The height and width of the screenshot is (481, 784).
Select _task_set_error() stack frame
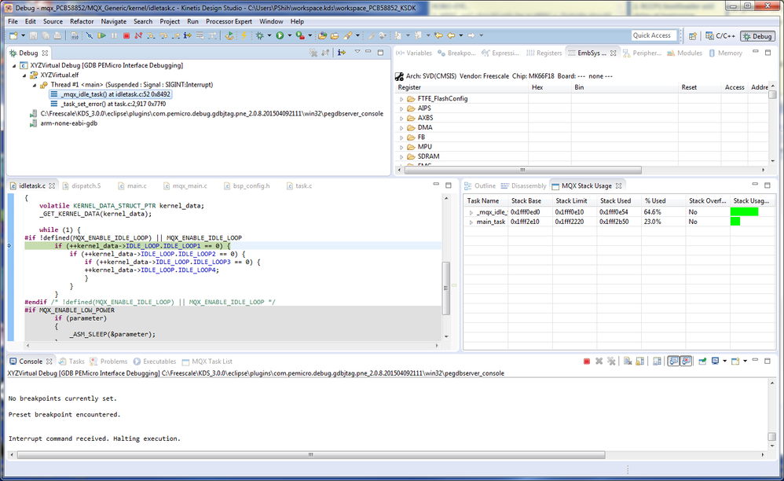(113, 104)
